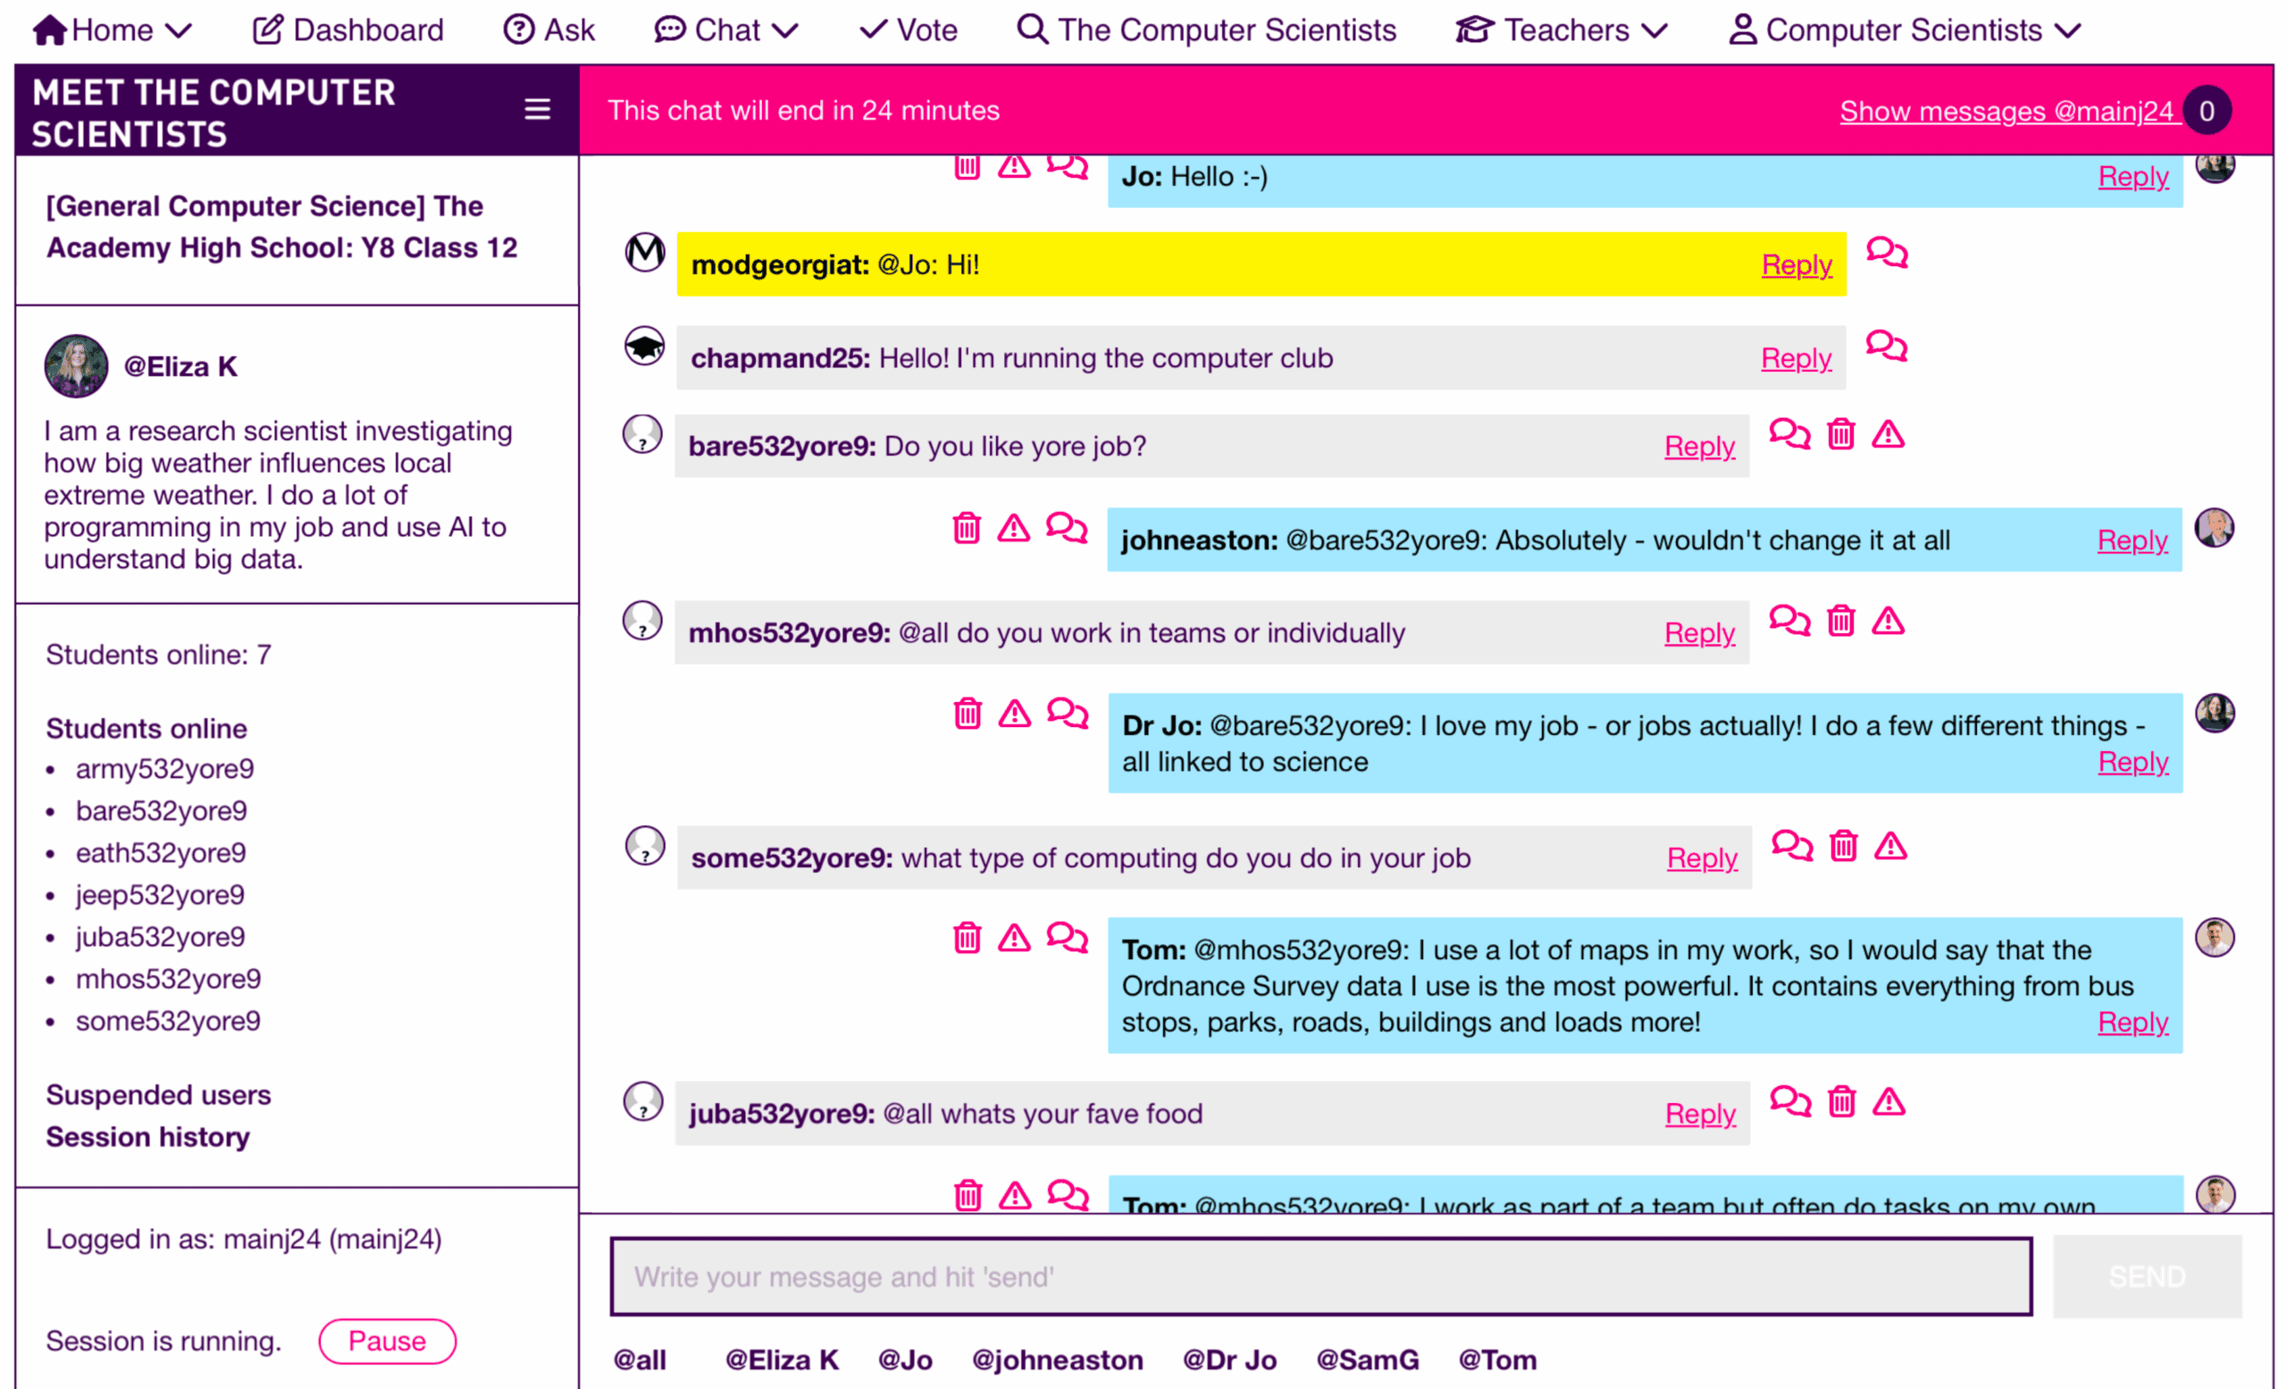Insert the @Eliza K mention tag
Screen dimensions: 2287x1389
tap(782, 1360)
